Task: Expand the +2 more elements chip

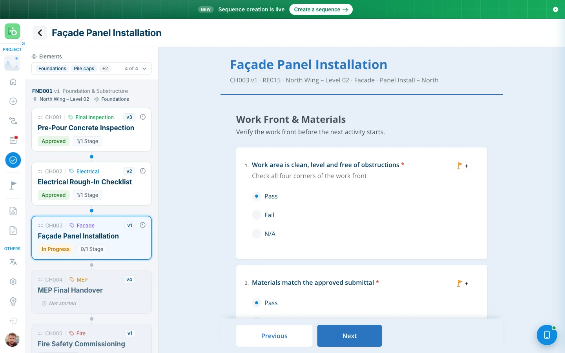Action: (x=105, y=69)
